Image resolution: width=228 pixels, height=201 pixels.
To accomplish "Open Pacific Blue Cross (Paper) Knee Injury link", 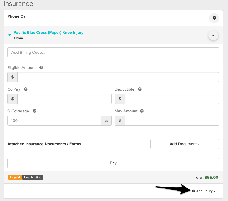I will pos(48,33).
